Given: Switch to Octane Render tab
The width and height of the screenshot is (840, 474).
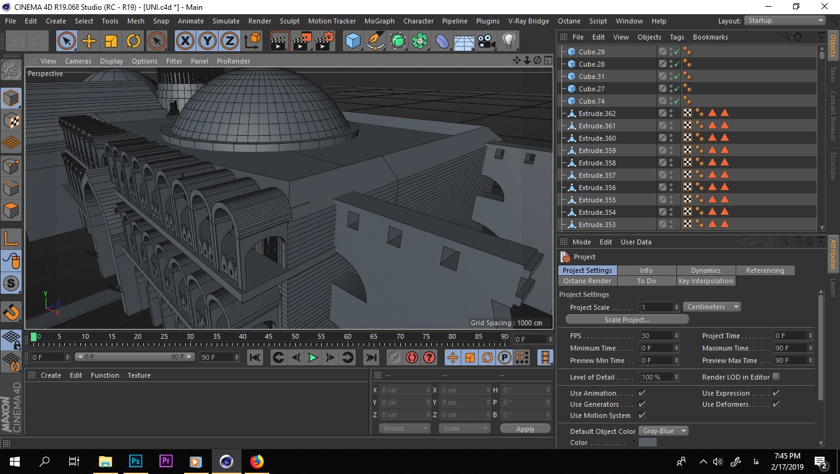Looking at the screenshot, I should click(x=587, y=281).
